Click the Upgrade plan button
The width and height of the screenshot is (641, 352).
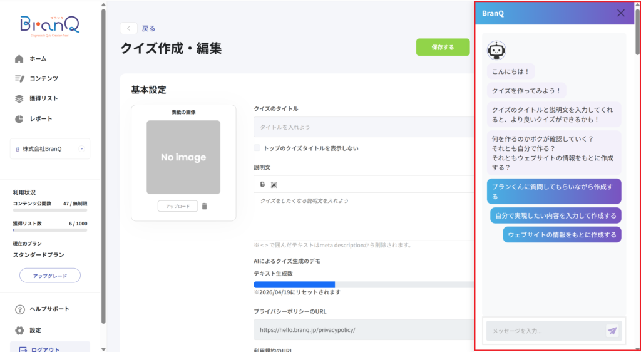50,276
